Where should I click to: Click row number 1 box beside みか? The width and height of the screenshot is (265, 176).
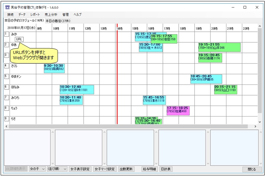click(7, 34)
